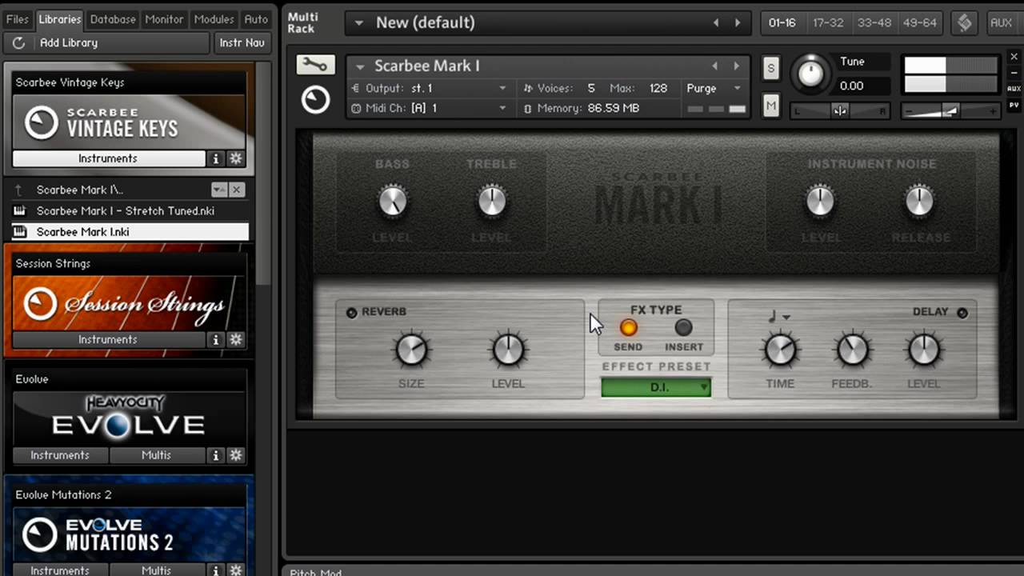Select the INSERT FX type
This screenshot has height=576, width=1024.
pyautogui.click(x=683, y=327)
